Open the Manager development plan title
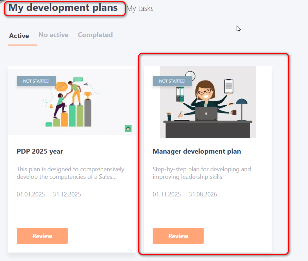 pos(197,151)
